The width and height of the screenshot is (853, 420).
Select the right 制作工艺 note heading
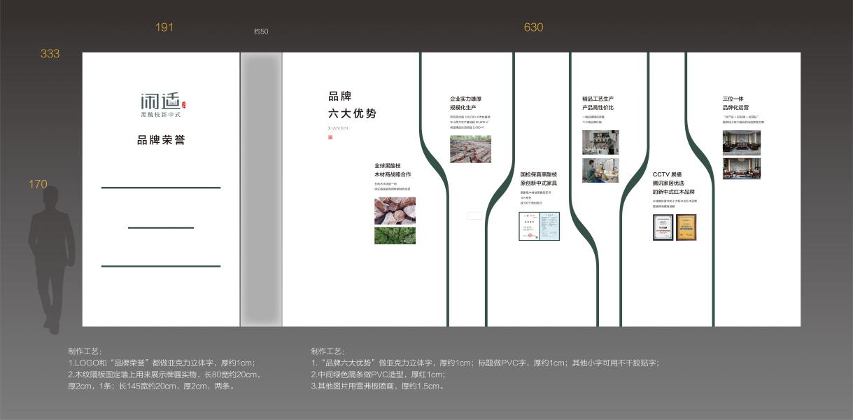[328, 351]
